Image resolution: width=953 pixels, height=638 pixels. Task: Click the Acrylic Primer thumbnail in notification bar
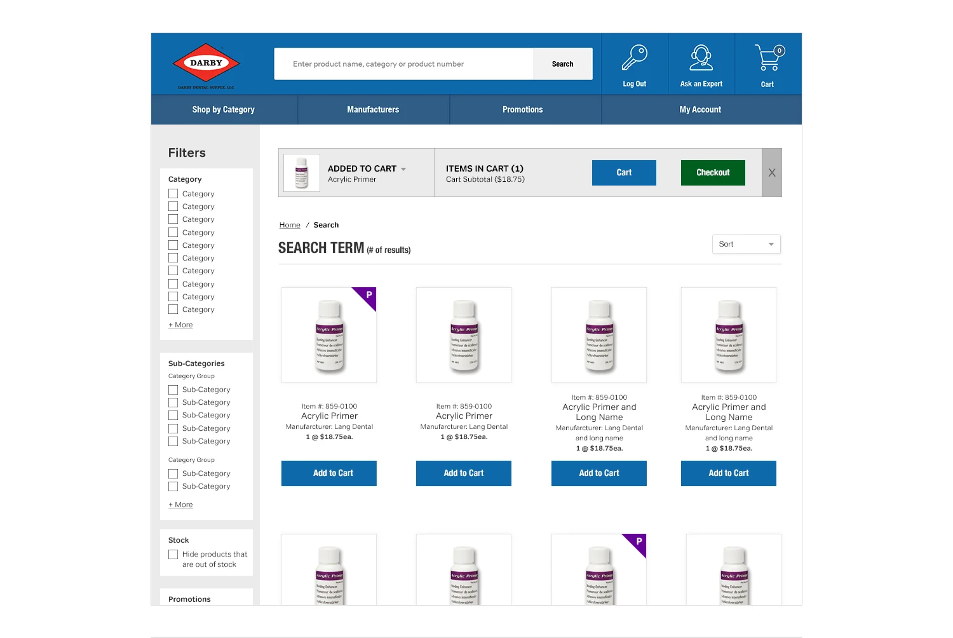click(x=302, y=173)
